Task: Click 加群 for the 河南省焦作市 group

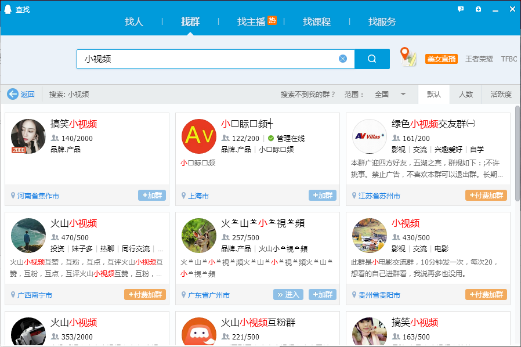Action: pos(152,195)
